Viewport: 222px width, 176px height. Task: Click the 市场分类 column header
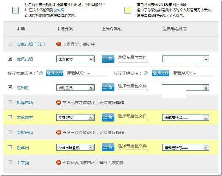[64, 29]
